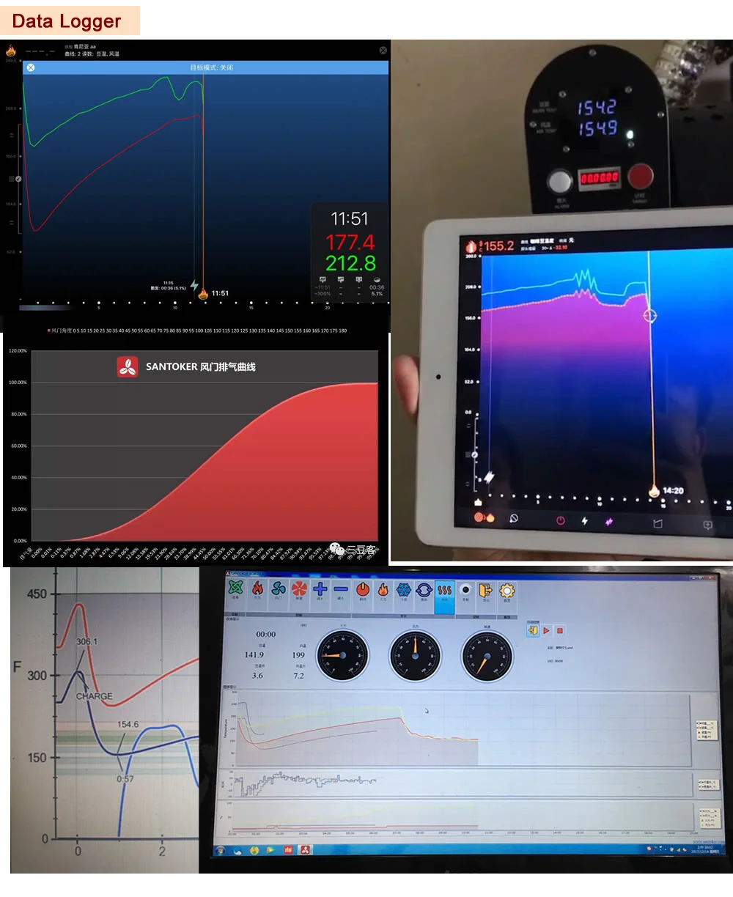Click the red power toolbar icon
The width and height of the screenshot is (733, 897).
[362, 588]
